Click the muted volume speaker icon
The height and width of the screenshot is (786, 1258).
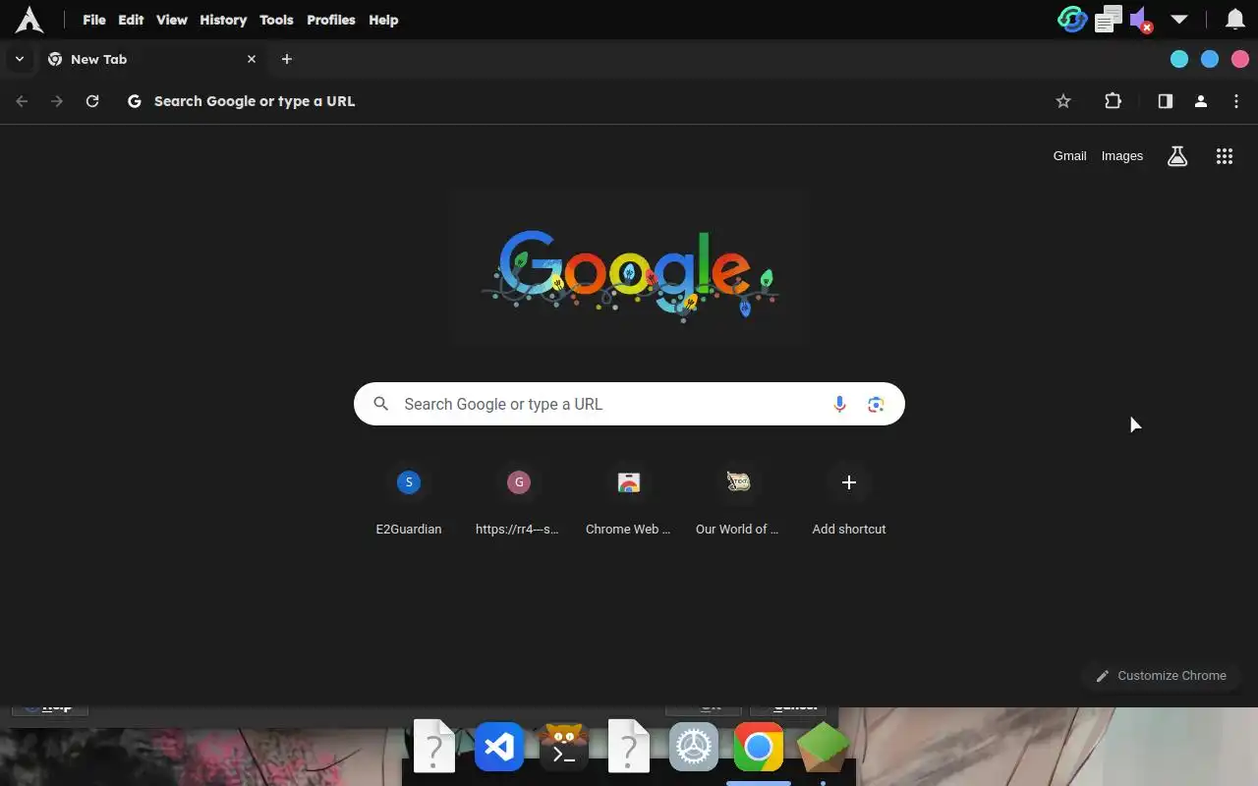pyautogui.click(x=1141, y=21)
